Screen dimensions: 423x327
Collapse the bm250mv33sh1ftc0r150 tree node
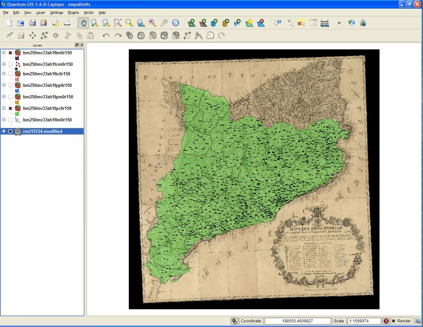pos(4,74)
